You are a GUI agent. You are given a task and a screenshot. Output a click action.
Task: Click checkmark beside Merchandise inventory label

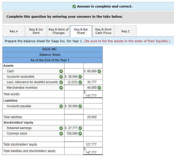(61, 88)
